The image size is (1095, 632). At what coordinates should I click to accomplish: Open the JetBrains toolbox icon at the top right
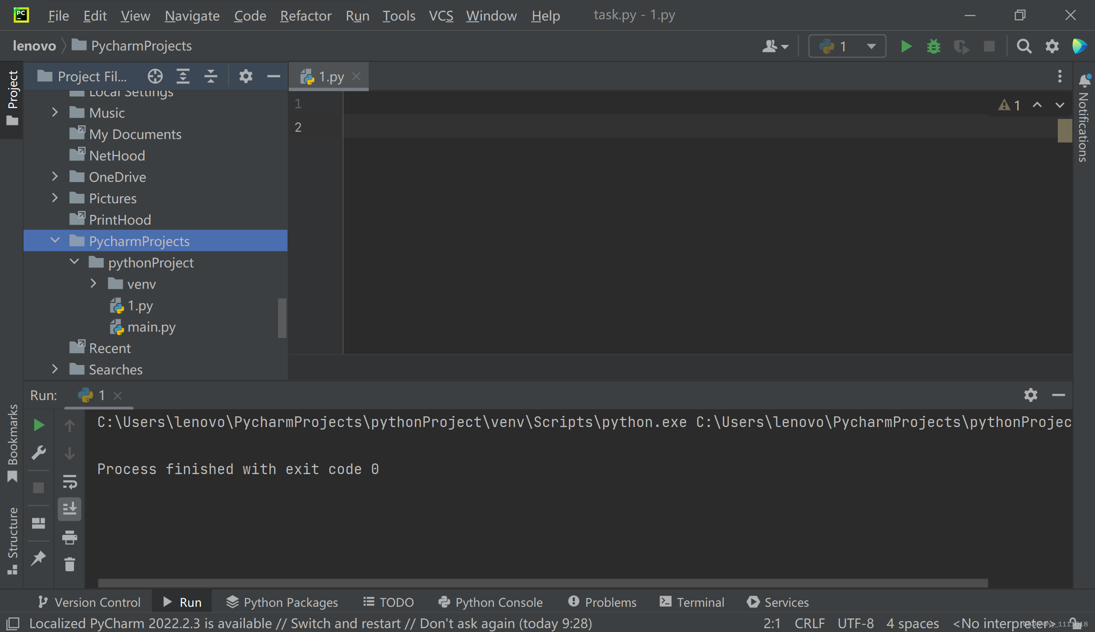[x=1080, y=46]
